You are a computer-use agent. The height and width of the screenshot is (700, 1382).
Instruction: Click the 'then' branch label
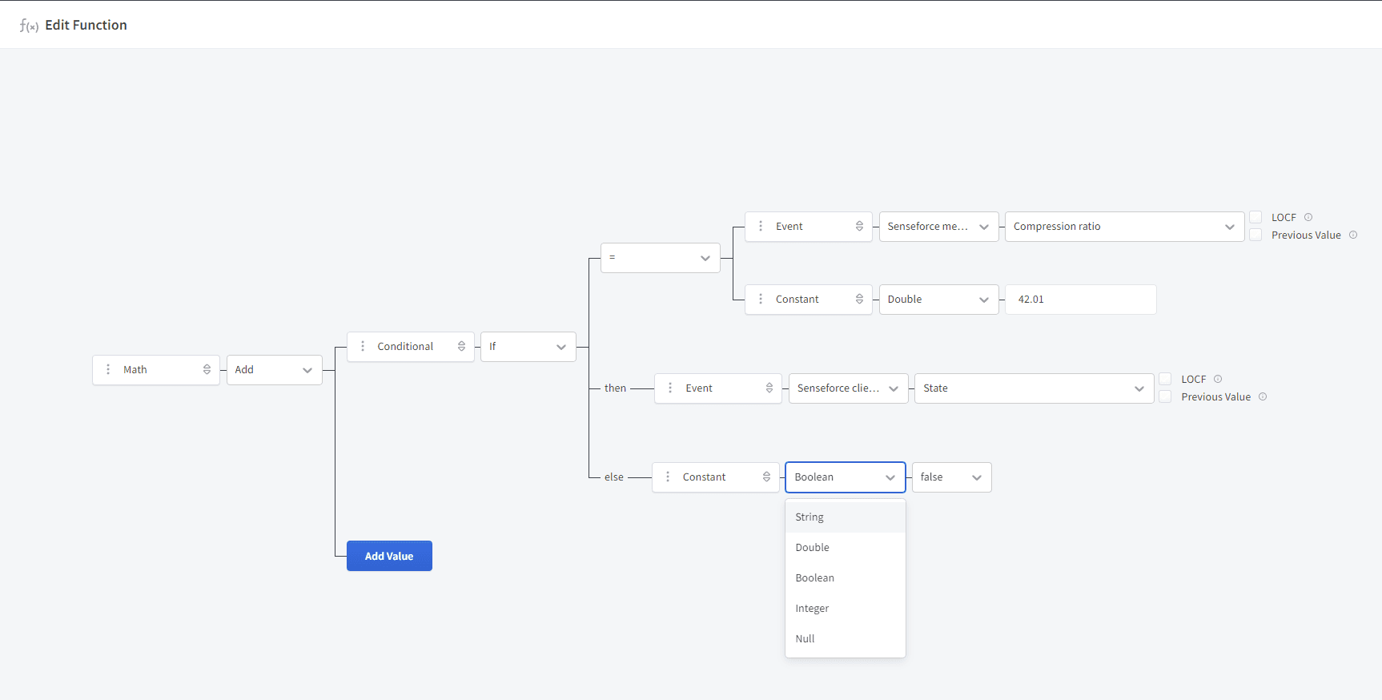pos(615,388)
